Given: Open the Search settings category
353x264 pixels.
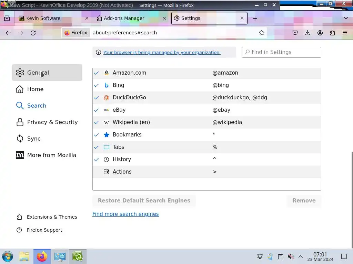Looking at the screenshot, I should click(x=47, y=106).
